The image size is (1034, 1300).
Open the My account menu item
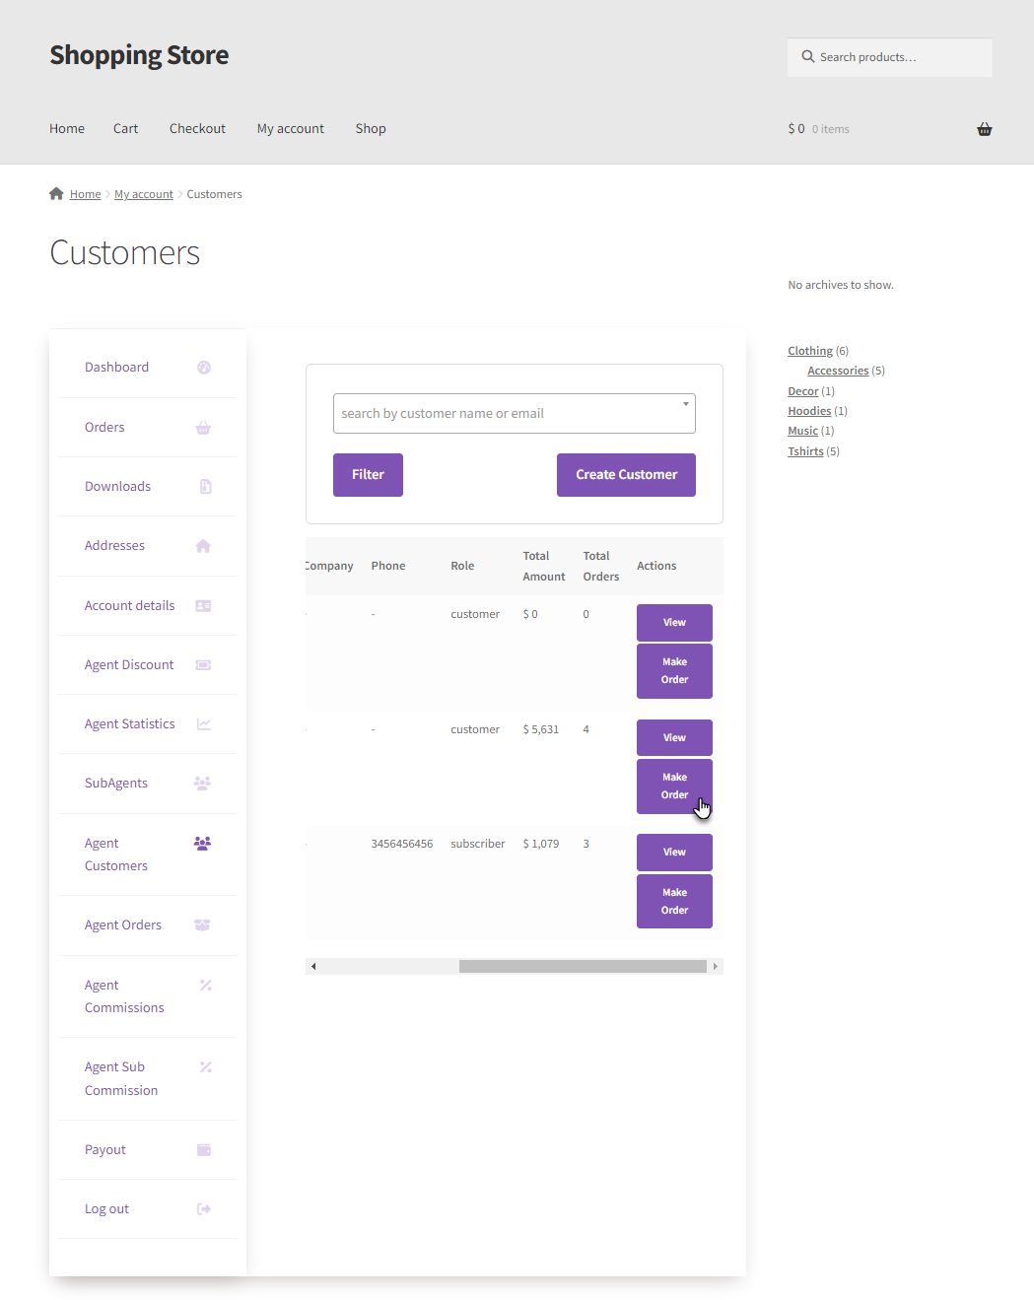pos(291,129)
